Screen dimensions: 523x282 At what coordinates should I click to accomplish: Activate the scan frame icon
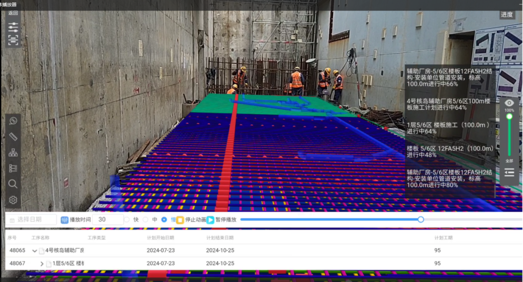(x=13, y=40)
